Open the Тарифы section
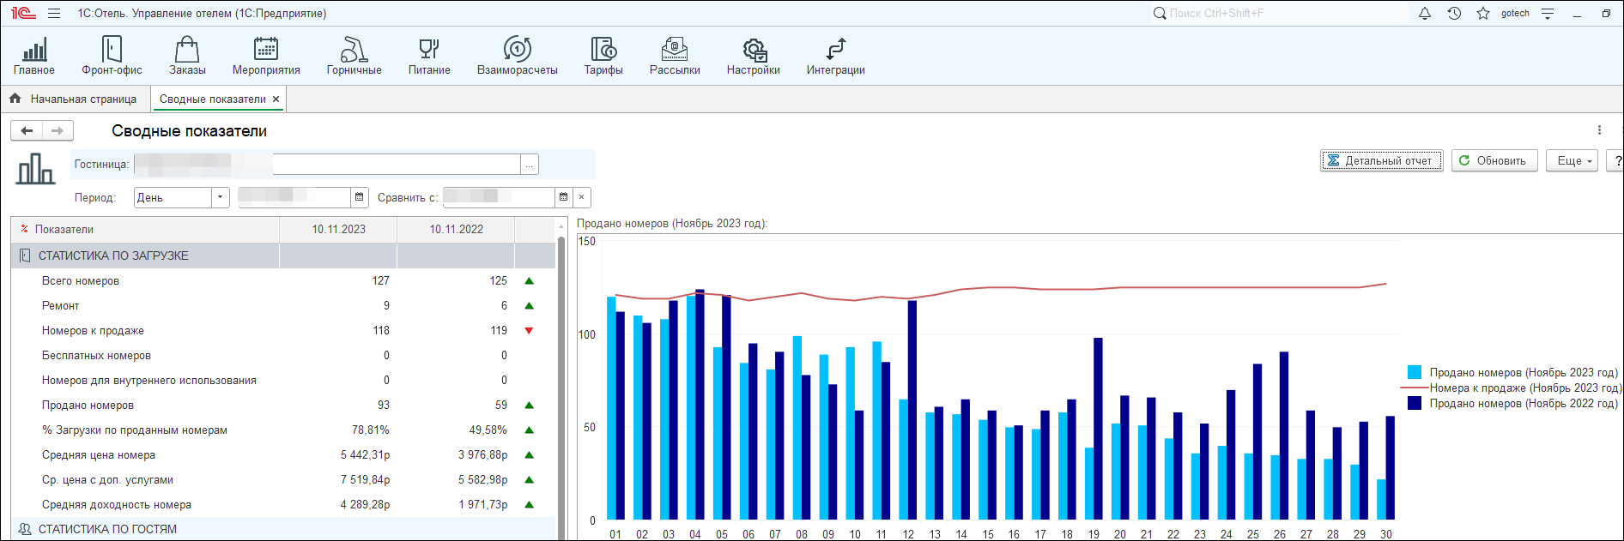Screen dimensions: 1624x541 603,56
